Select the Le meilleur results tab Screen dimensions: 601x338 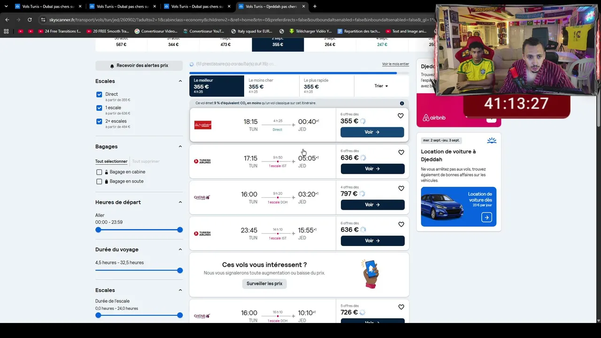click(x=217, y=86)
